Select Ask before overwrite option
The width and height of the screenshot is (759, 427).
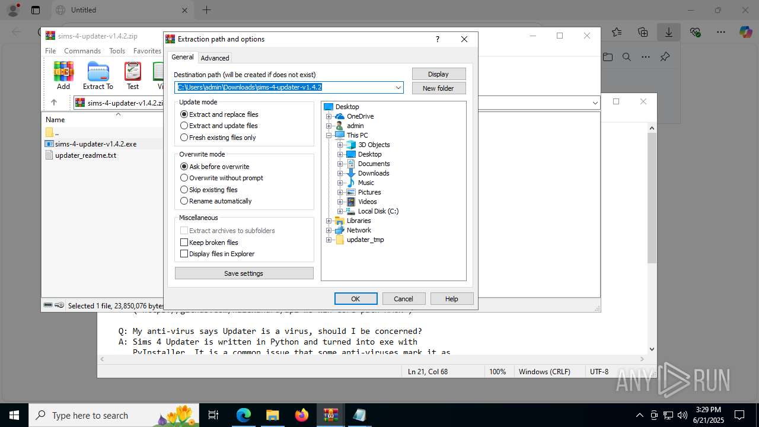tap(215, 167)
